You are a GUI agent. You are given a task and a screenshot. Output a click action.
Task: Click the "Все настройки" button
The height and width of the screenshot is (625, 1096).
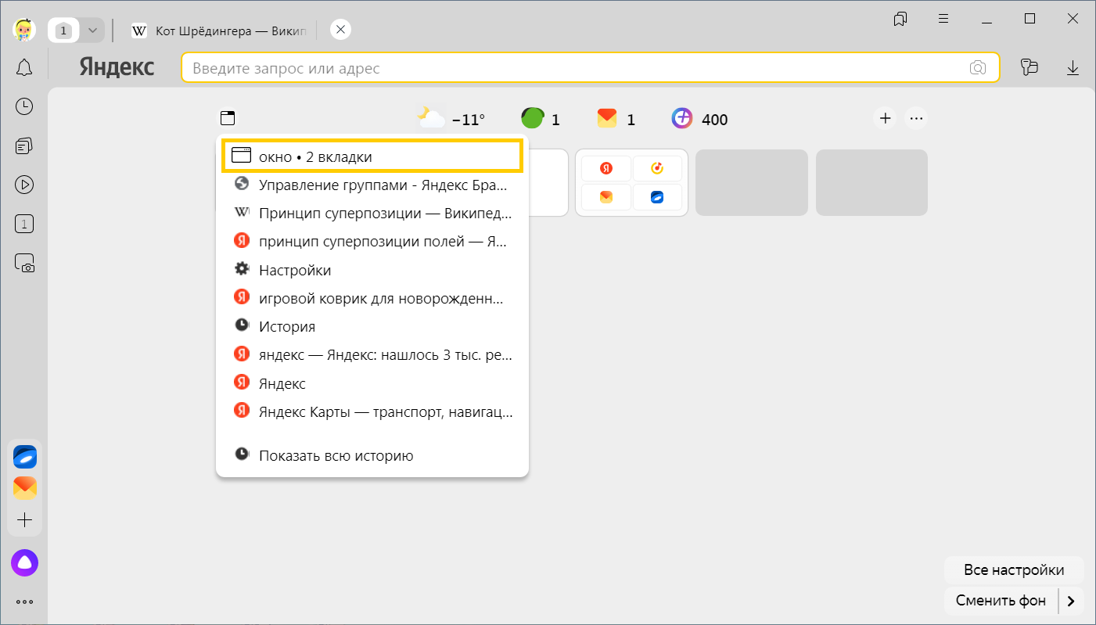tap(1014, 569)
